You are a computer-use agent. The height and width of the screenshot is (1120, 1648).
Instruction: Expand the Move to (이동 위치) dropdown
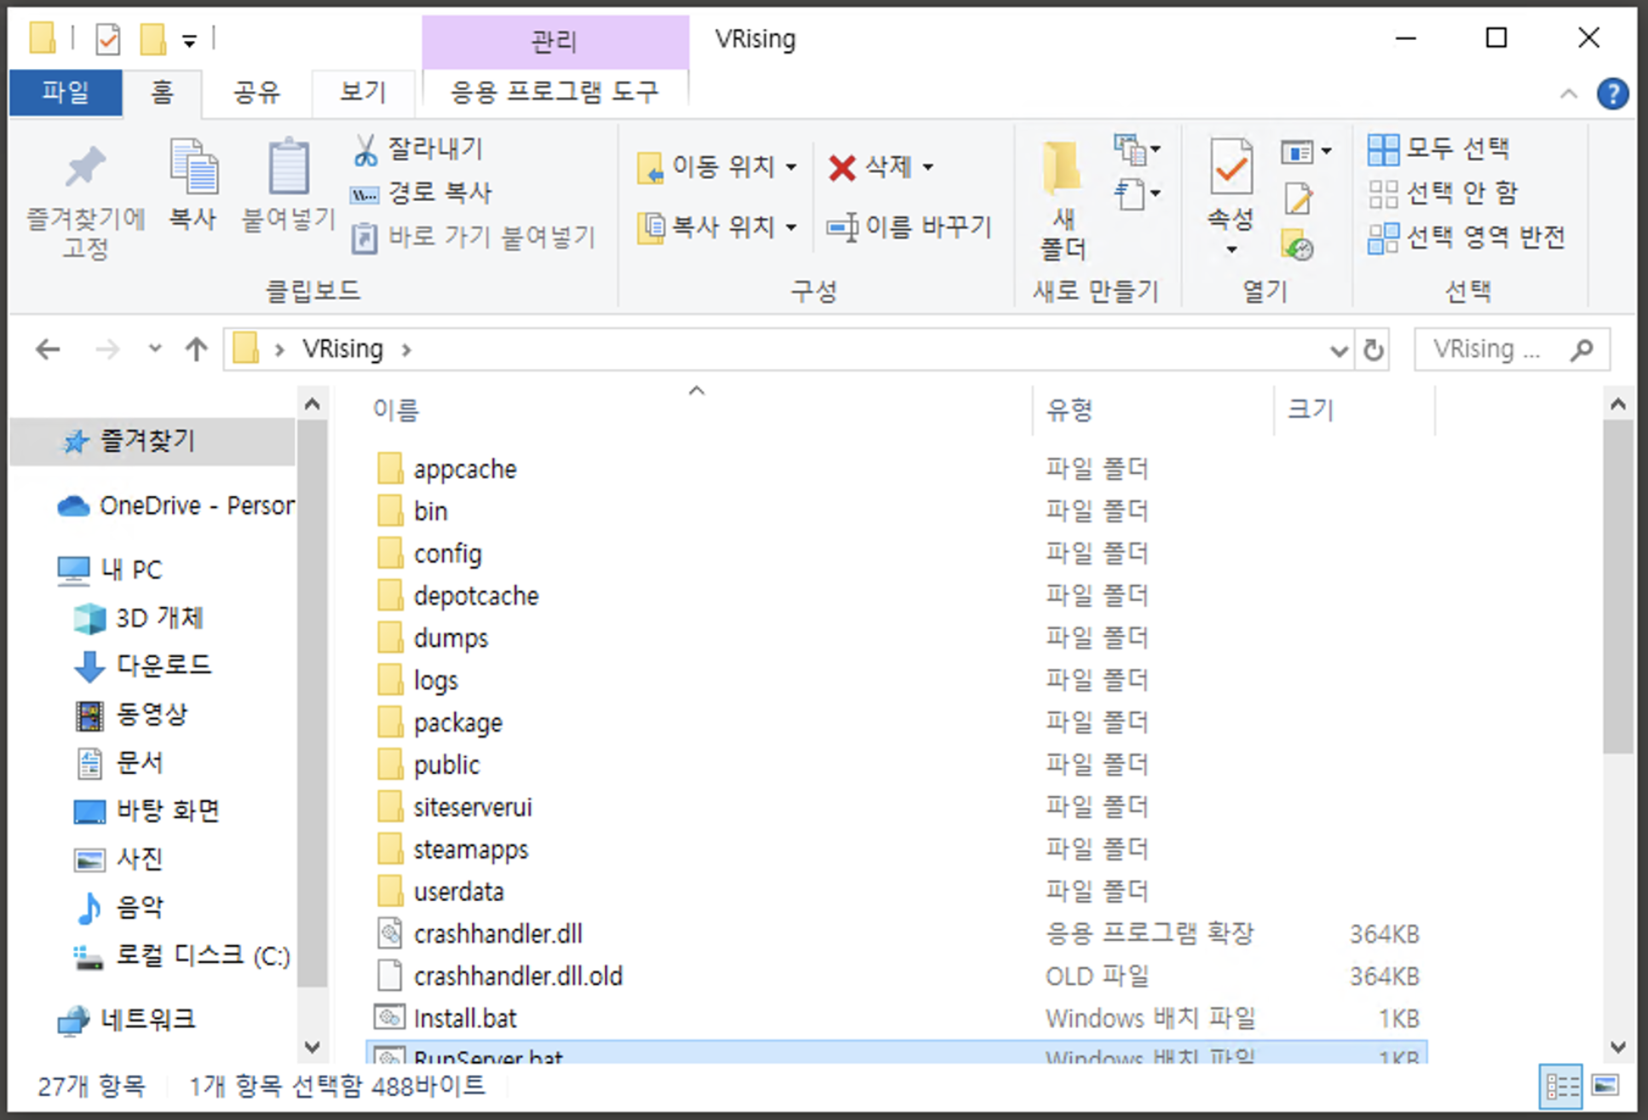792,167
